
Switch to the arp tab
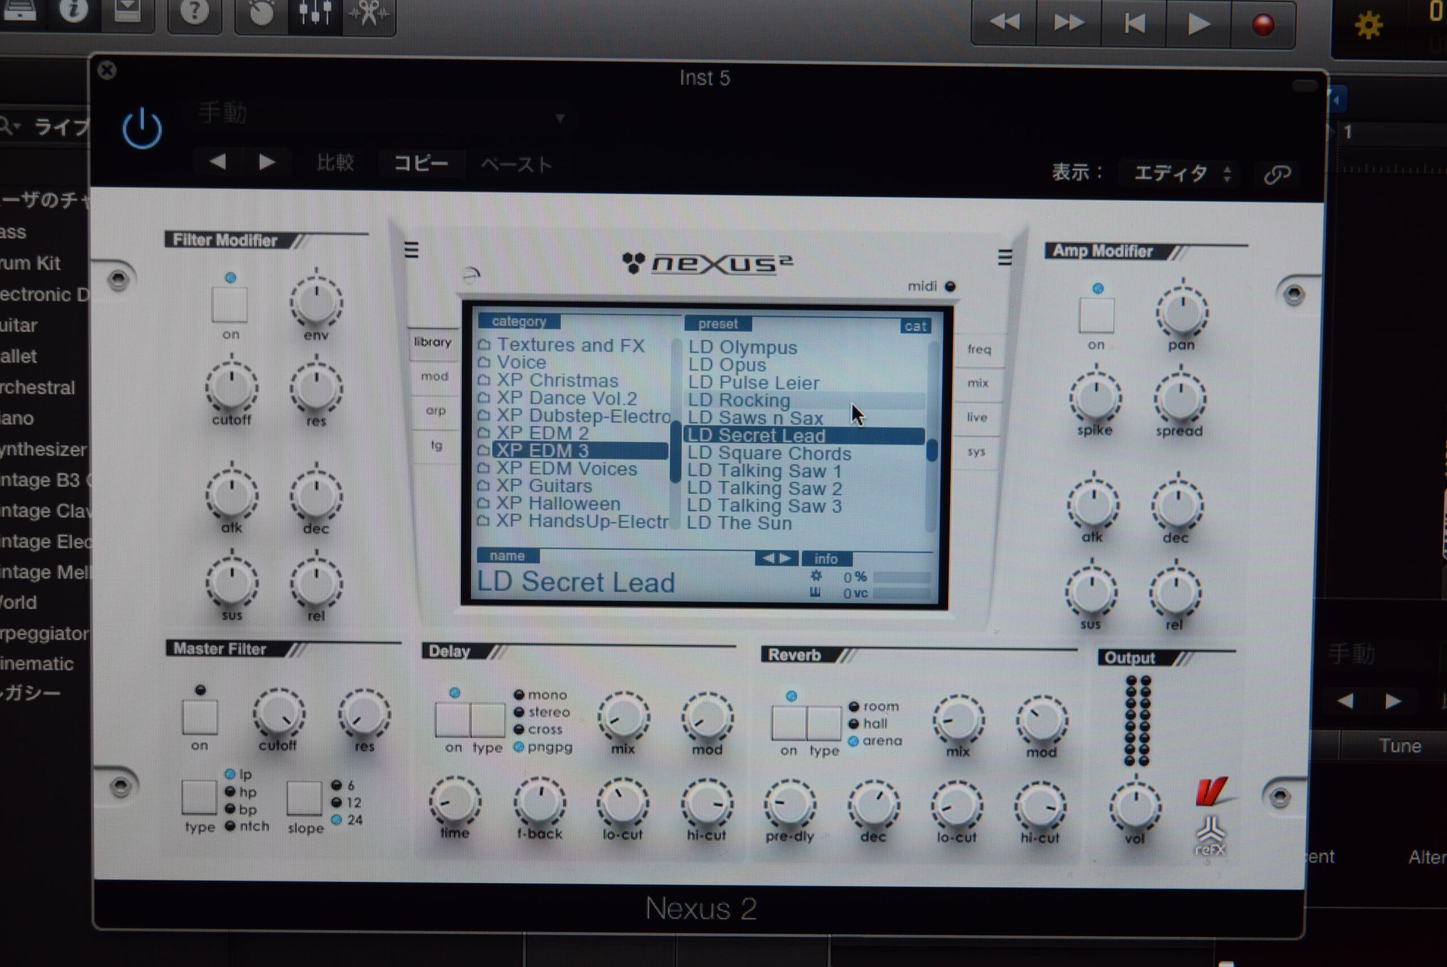point(435,410)
